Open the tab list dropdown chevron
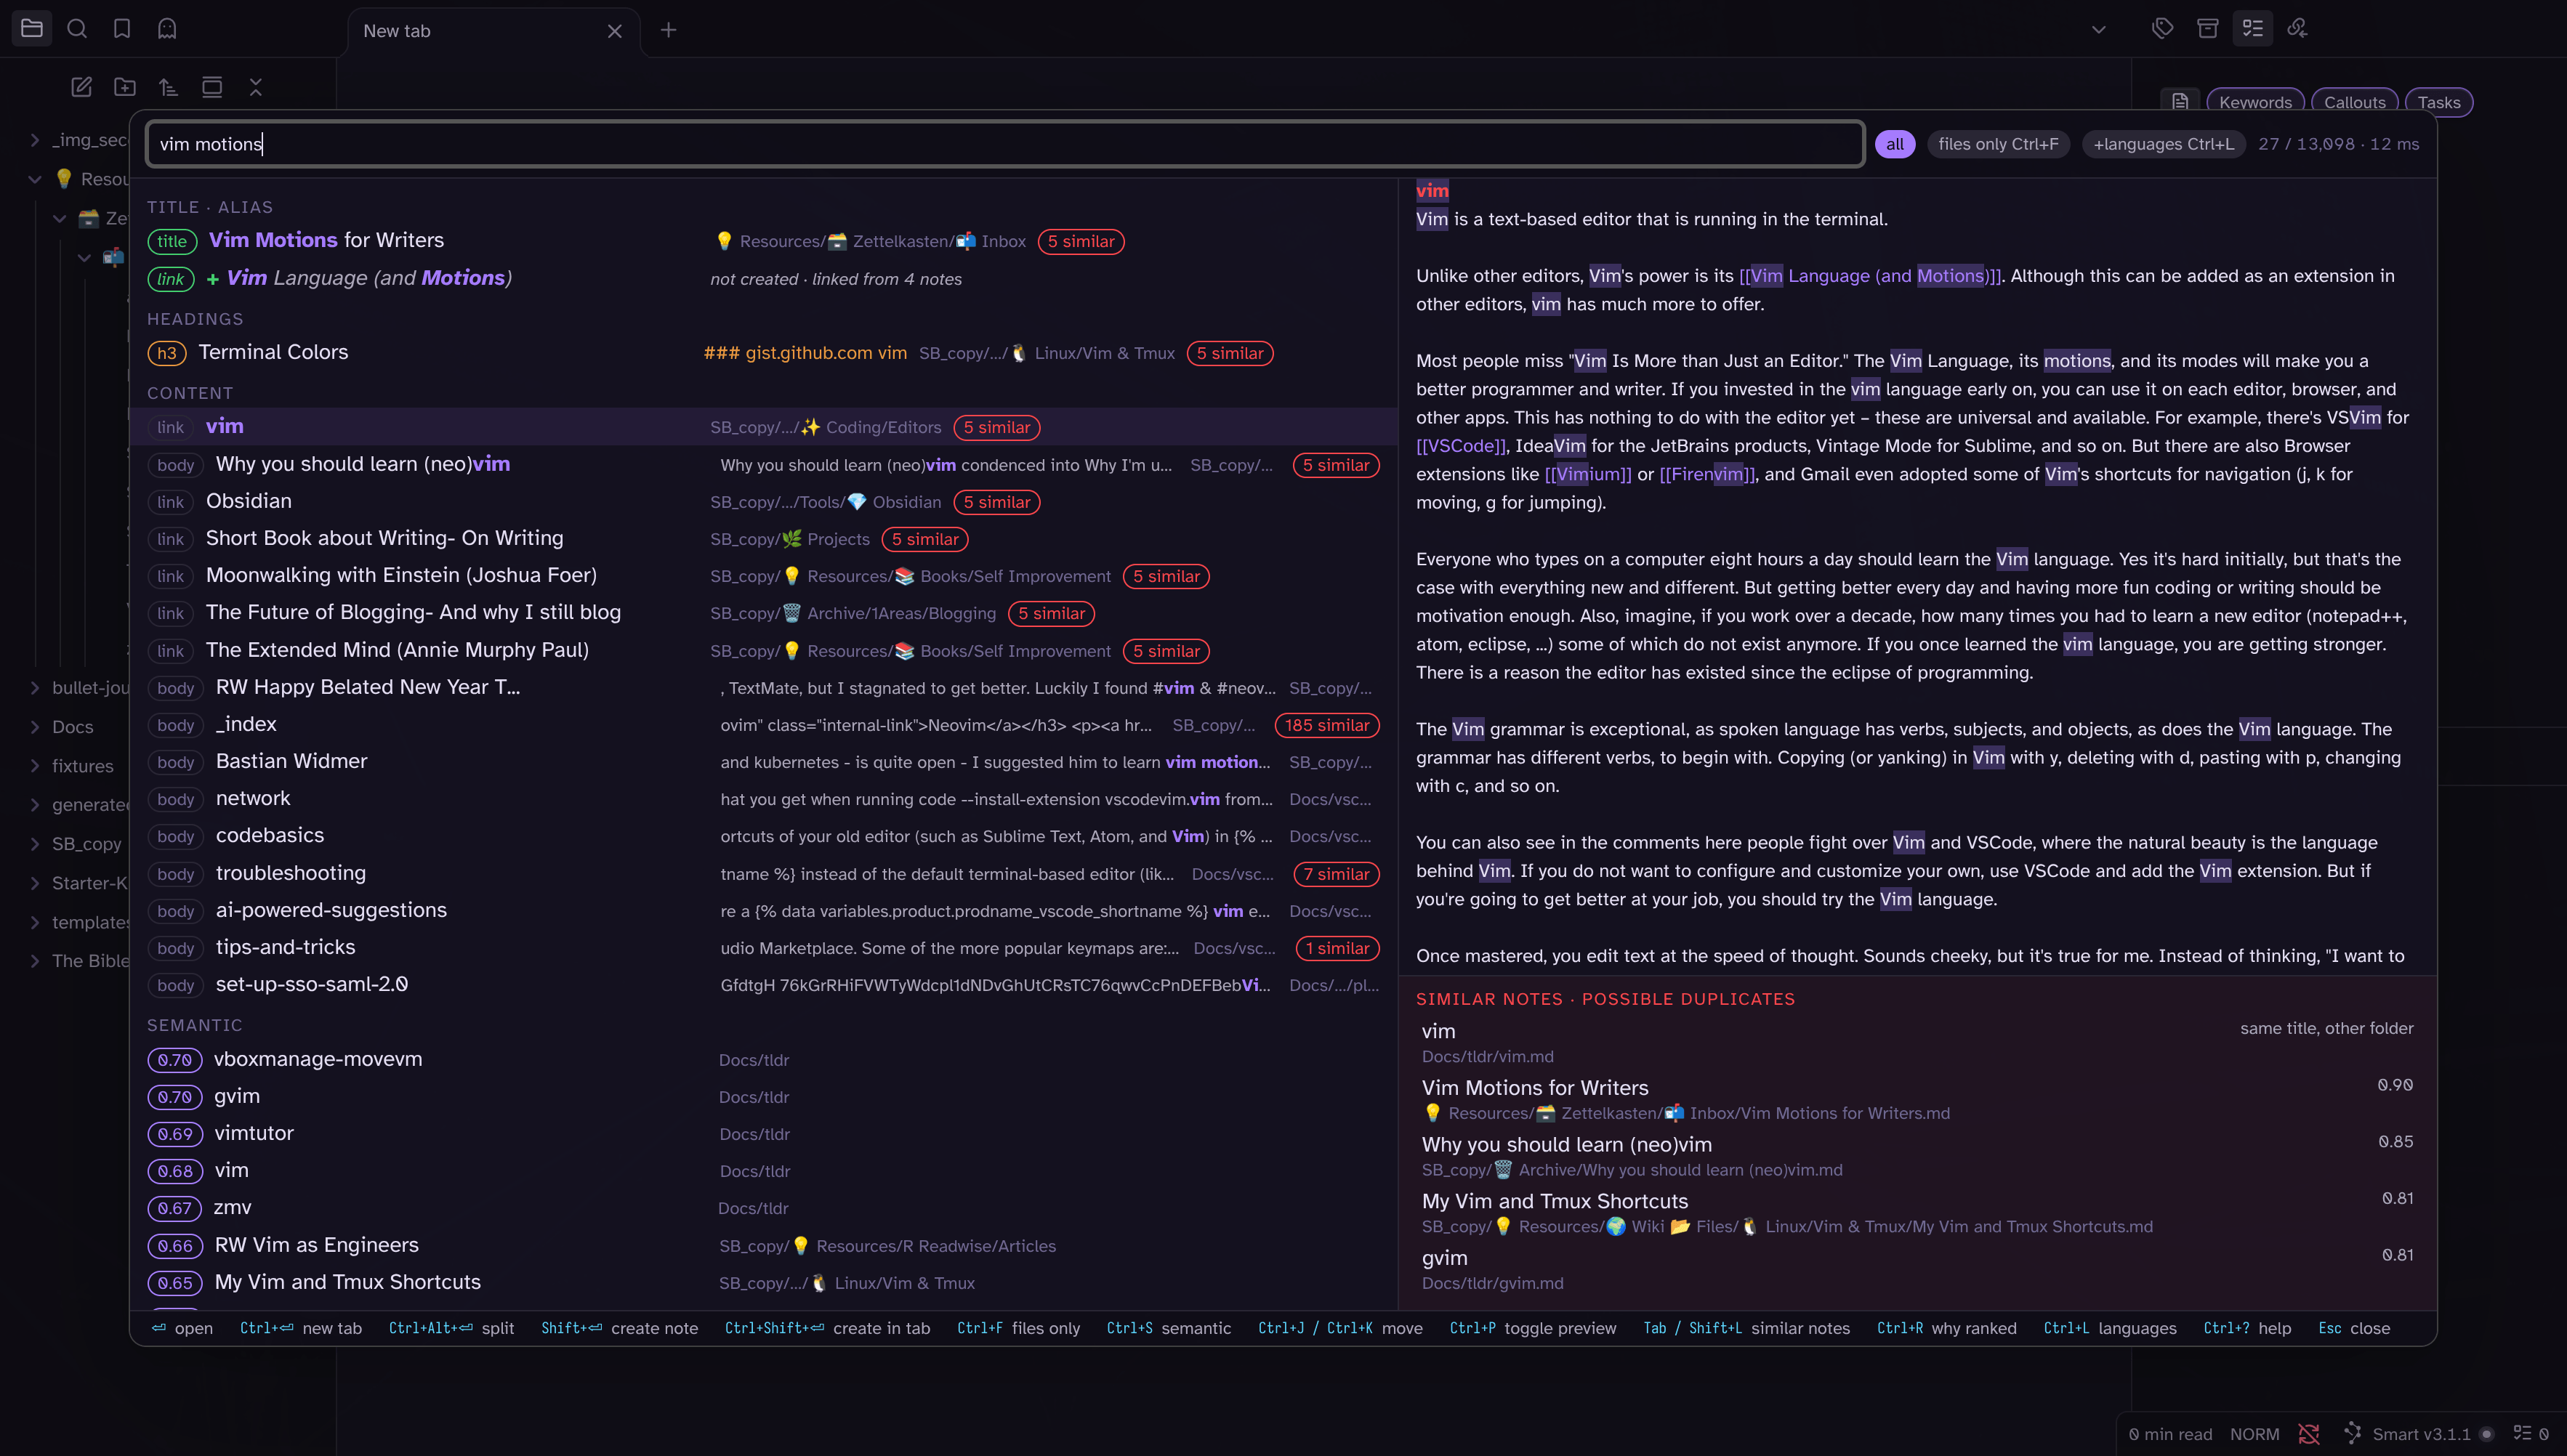Screen dimensions: 2567x1456 pyautogui.click(x=2098, y=30)
